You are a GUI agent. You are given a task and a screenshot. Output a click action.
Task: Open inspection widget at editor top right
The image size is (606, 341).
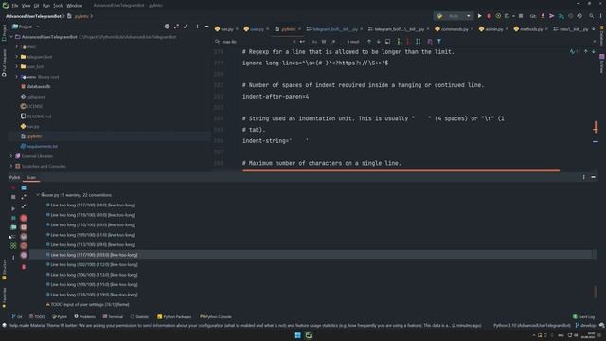[575, 51]
